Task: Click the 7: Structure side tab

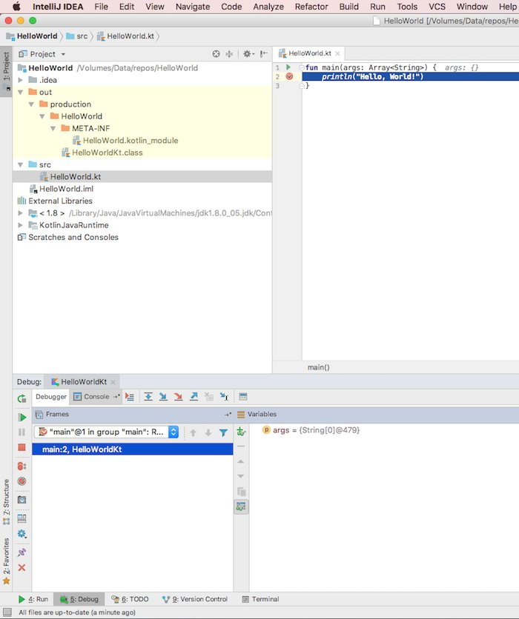Action: click(x=6, y=502)
